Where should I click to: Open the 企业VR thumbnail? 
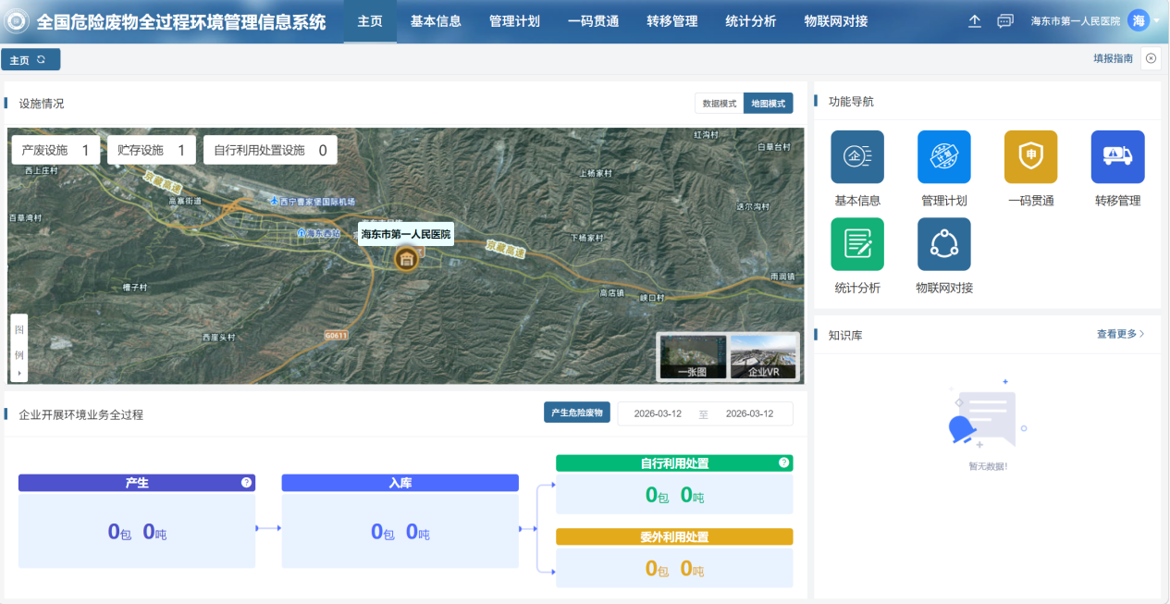[x=764, y=356]
